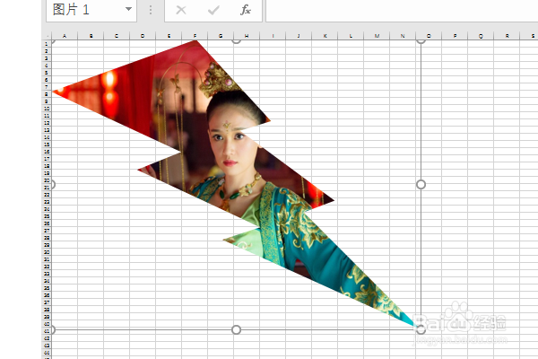Select row 25 header
Screen dimensions: 538x359
pyautogui.click(x=47, y=216)
